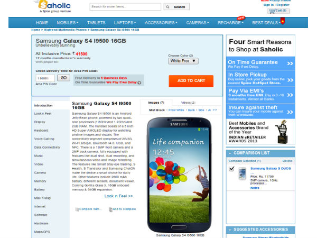The height and width of the screenshot is (238, 317).
Task: Click the Saholic logo
Action: [x=53, y=6]
